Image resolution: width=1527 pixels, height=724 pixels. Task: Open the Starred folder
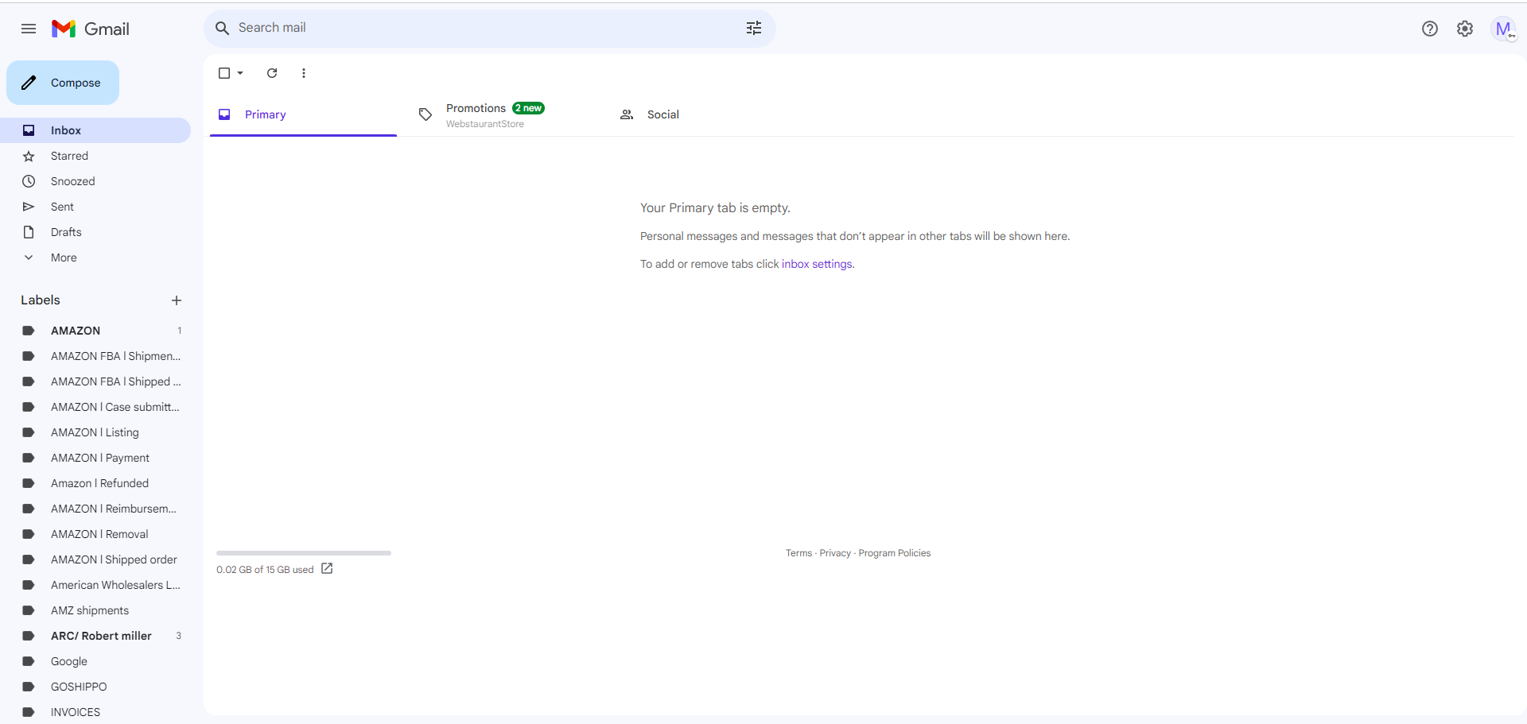coord(95,156)
